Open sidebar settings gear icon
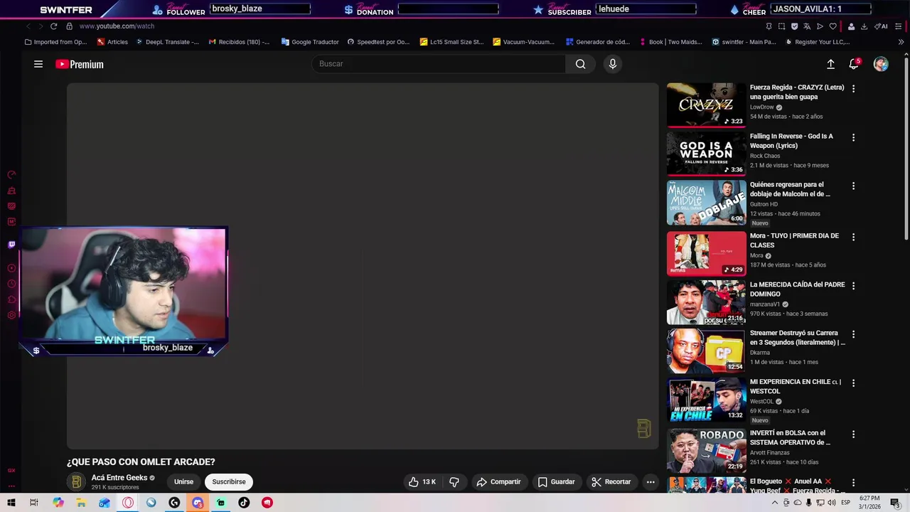Image resolution: width=910 pixels, height=512 pixels. click(11, 315)
